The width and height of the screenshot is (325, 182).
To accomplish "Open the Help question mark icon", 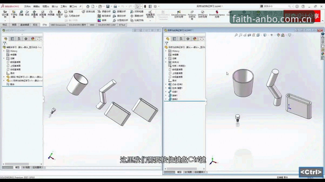I will coord(303,6).
